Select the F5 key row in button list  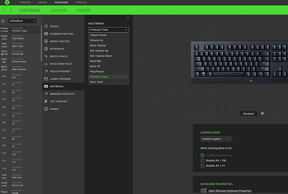(20, 115)
